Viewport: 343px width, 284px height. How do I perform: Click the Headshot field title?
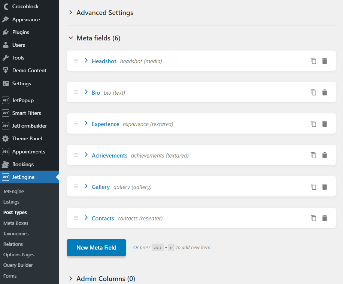tap(104, 61)
